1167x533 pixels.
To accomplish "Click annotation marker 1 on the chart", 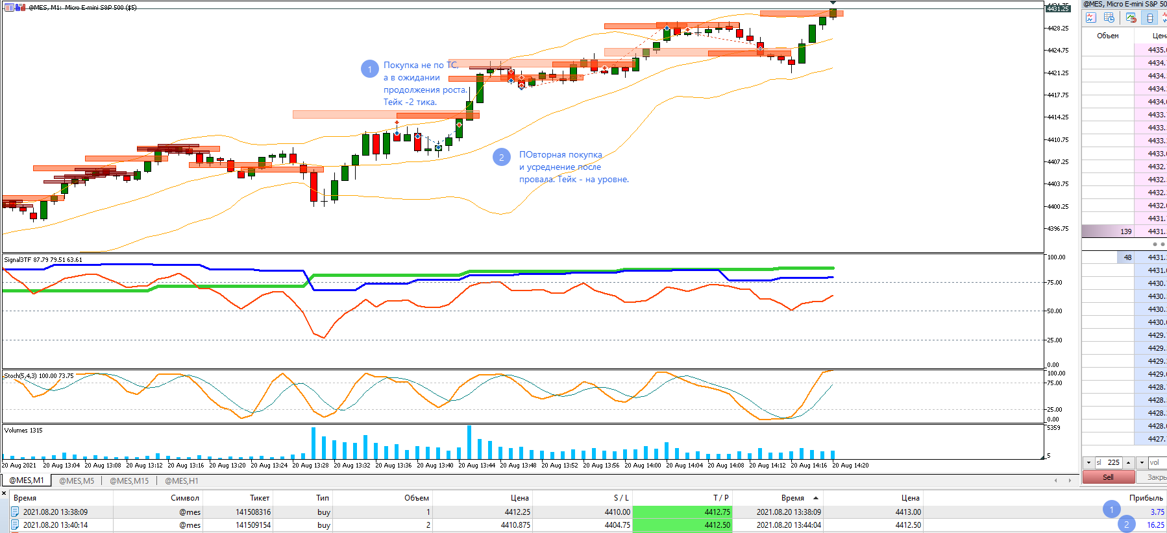I will coord(370,69).
